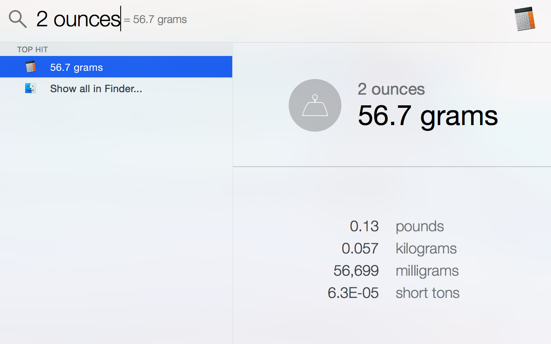The height and width of the screenshot is (344, 551).
Task: Click the Finder face icon in the results list
Action: (x=30, y=88)
